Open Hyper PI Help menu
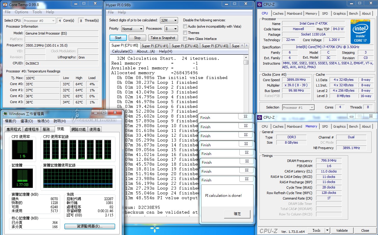Viewport: 378px width, 235px height. [122, 12]
